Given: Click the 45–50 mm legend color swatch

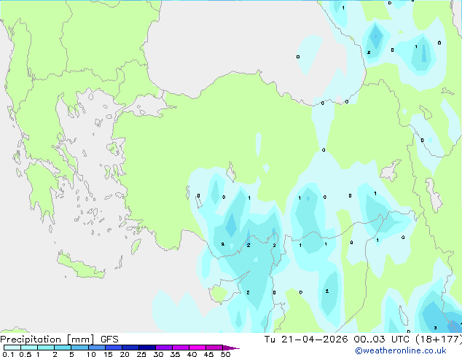Looking at the screenshot, I should click(x=214, y=348).
